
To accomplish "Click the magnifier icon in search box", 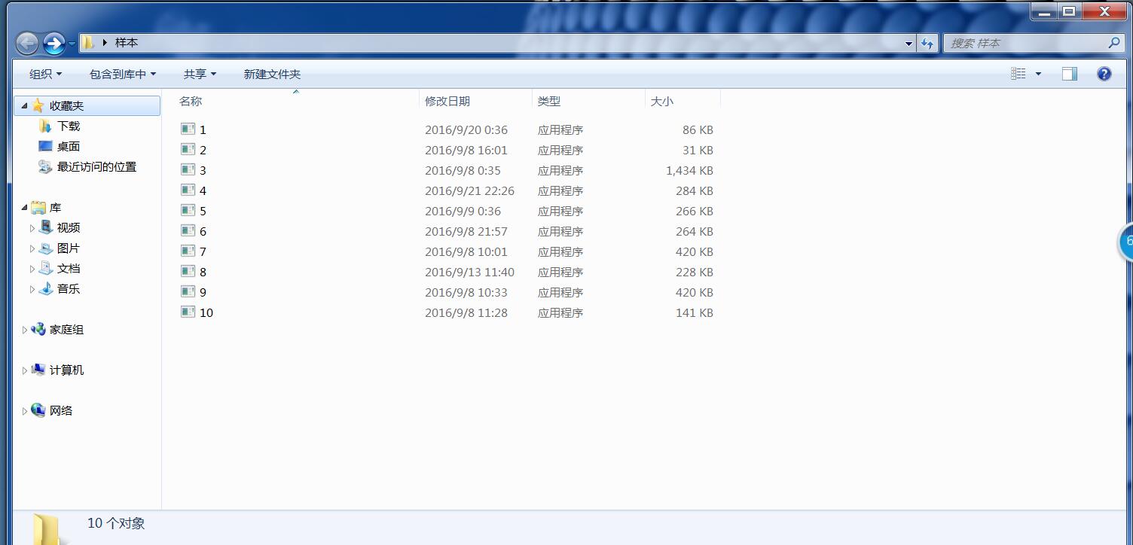I will (1114, 43).
